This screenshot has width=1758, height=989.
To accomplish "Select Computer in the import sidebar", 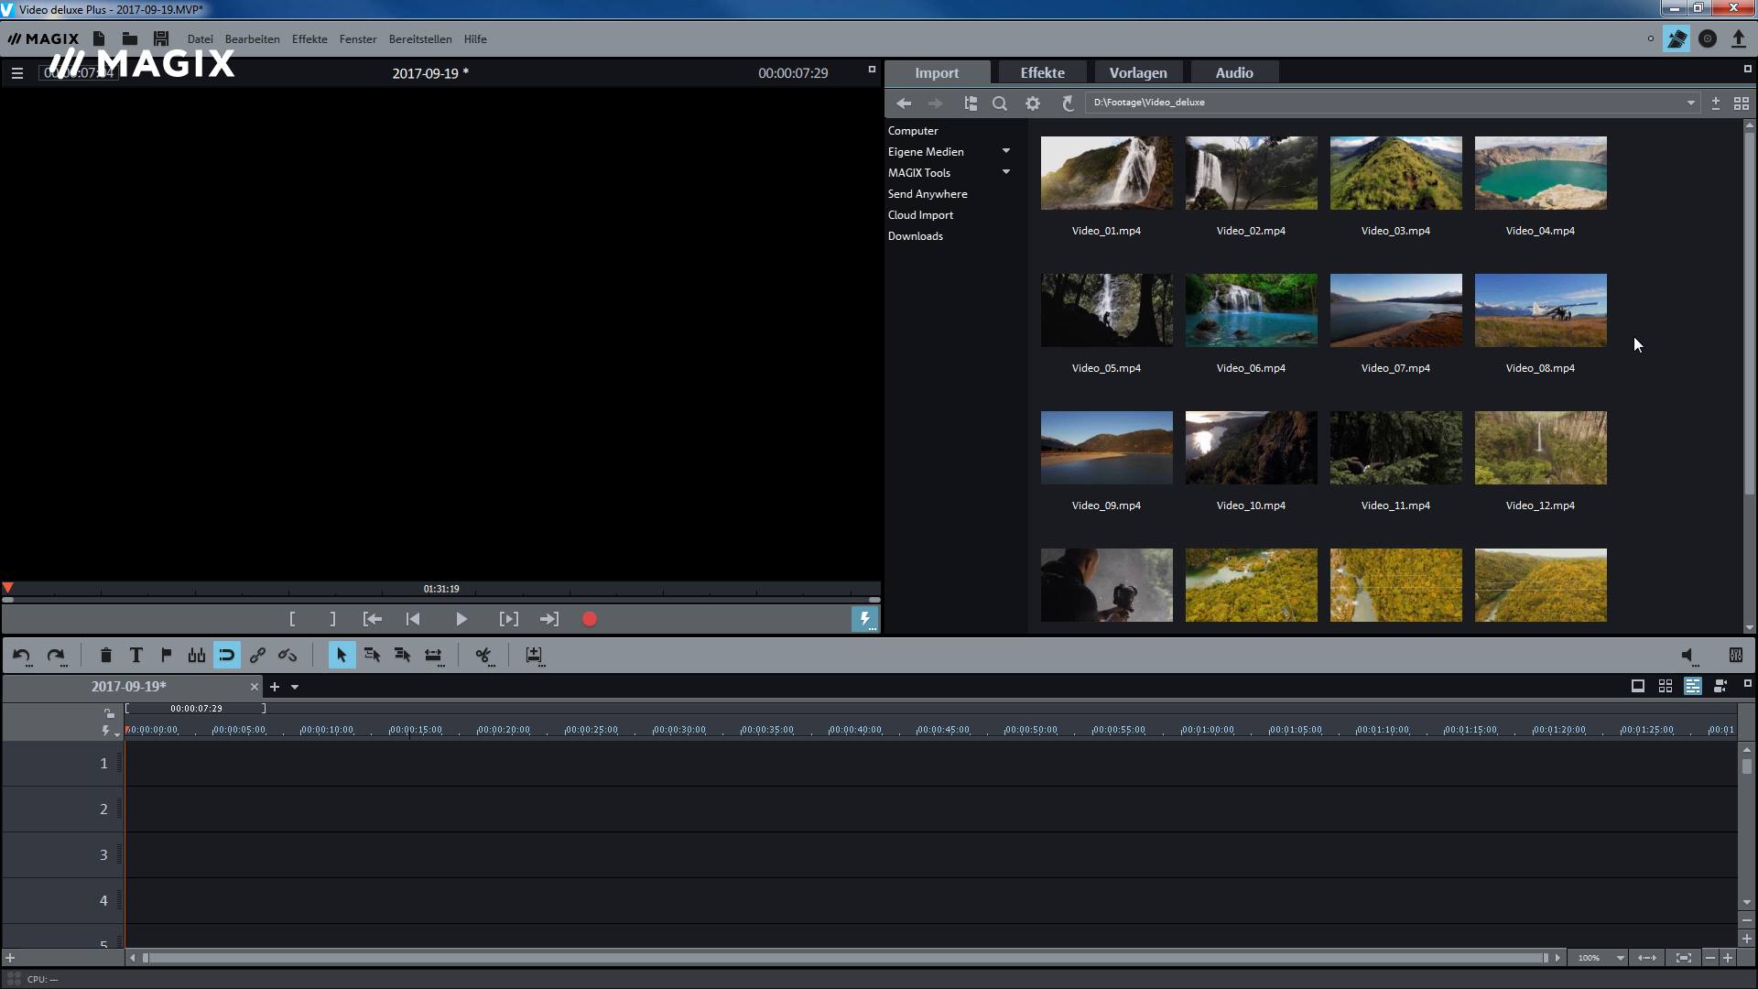I will [913, 131].
